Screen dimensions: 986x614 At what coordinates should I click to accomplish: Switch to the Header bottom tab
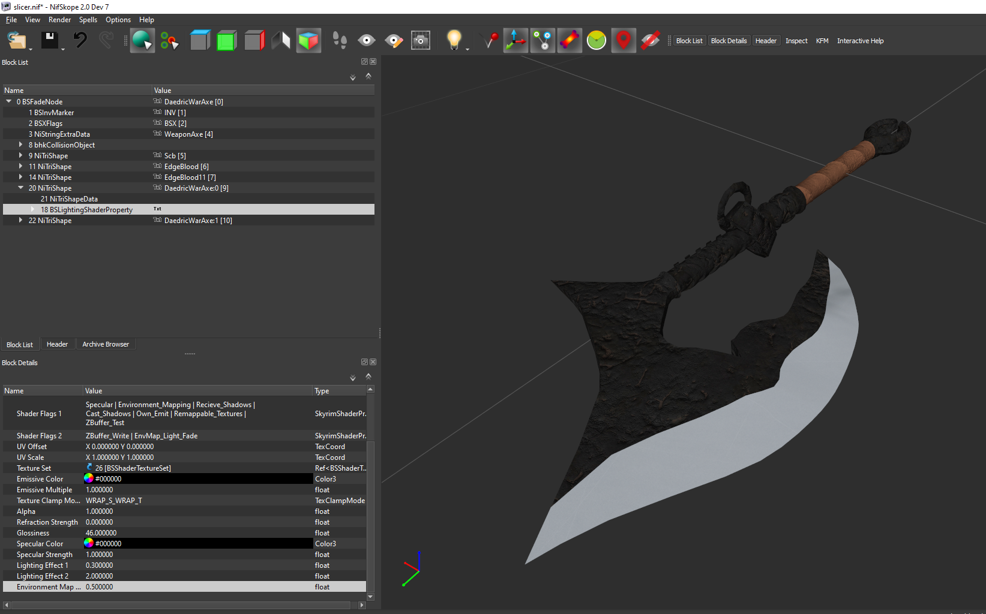click(57, 344)
